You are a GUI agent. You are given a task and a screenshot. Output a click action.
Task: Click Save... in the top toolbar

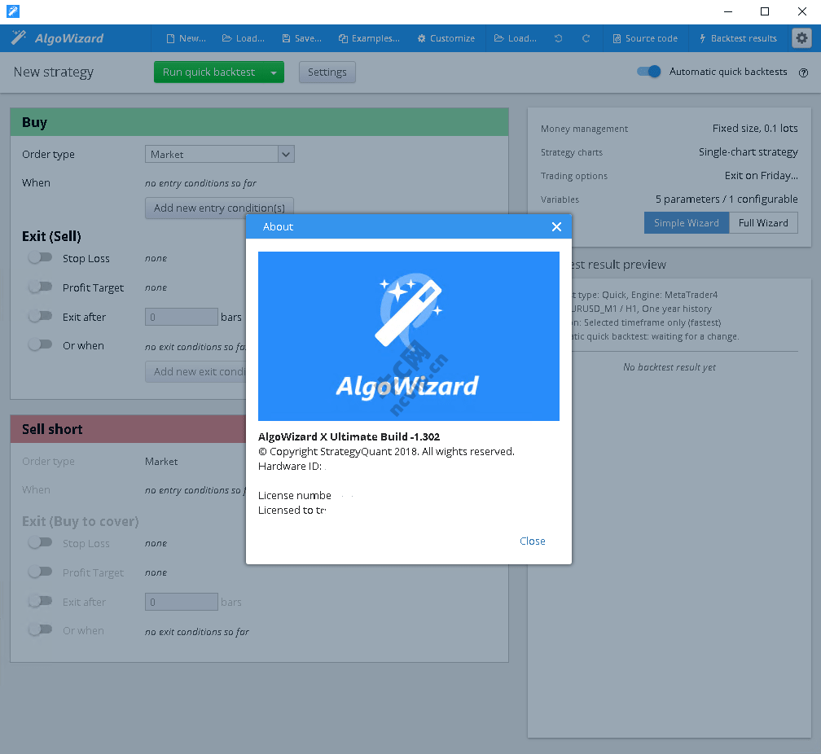[301, 38]
